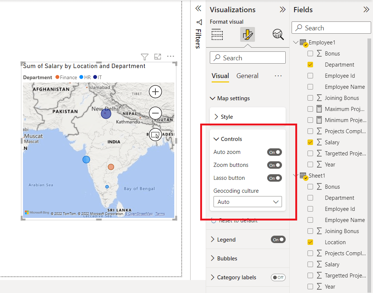Select the Visual tab
The height and width of the screenshot is (293, 373).
220,76
